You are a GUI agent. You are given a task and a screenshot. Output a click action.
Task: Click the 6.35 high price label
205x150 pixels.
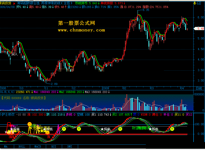146,10
